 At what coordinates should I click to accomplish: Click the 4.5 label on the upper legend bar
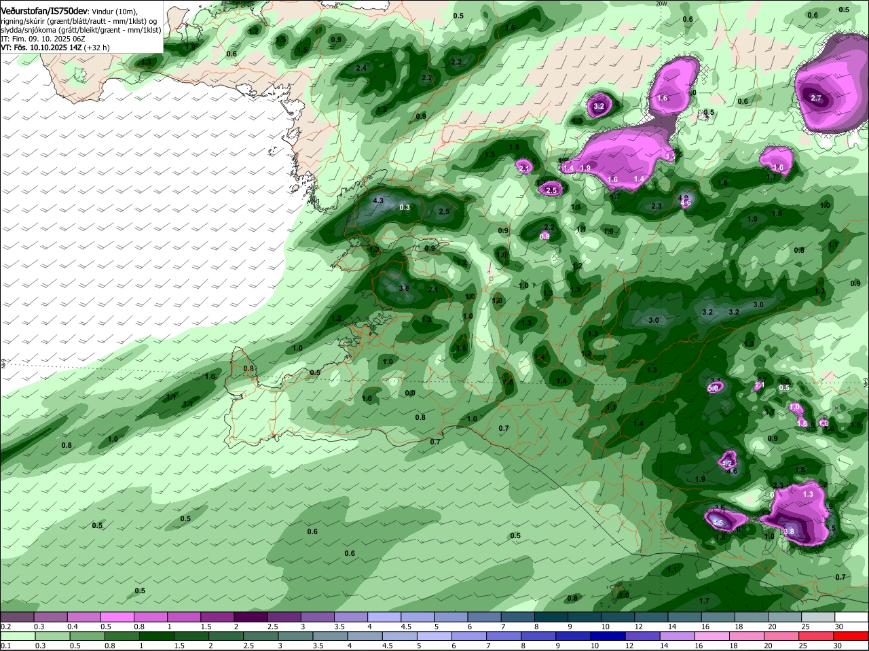[x=407, y=627]
